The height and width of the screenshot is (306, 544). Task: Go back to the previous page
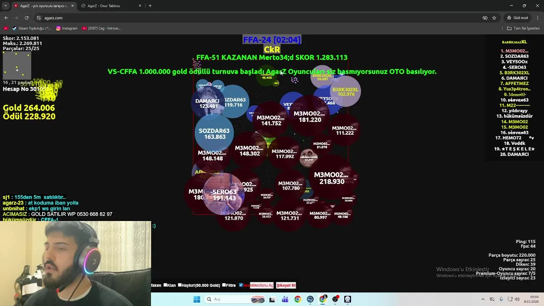[x=6, y=18]
